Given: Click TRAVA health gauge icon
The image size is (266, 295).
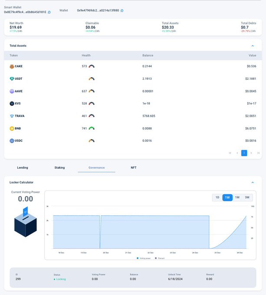Looking at the screenshot, I should tap(92, 116).
